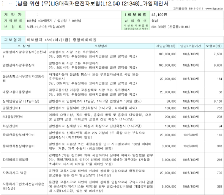Select the 대중교통이용중상해 coverage name
224x195 pixels.
[x=17, y=92]
